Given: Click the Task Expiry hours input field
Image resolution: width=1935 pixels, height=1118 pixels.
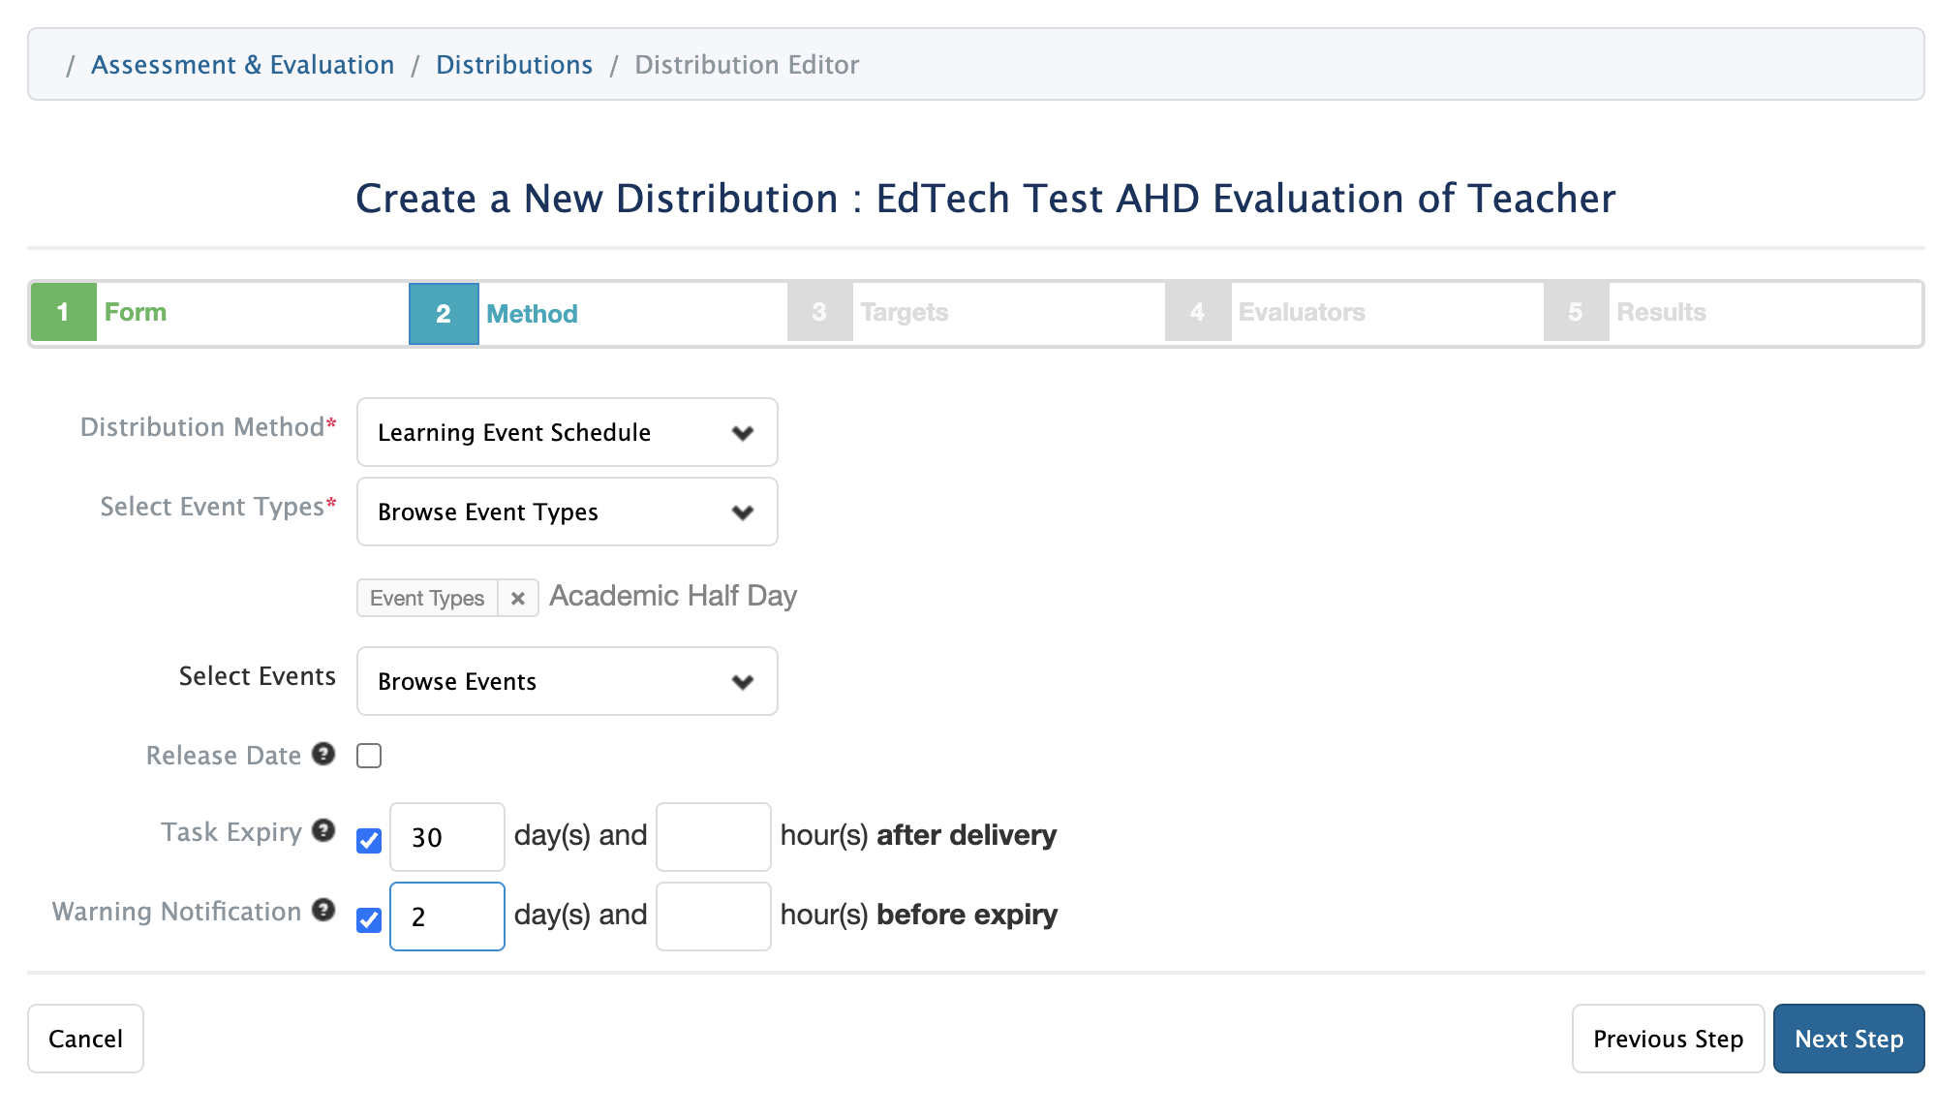Looking at the screenshot, I should coord(713,837).
